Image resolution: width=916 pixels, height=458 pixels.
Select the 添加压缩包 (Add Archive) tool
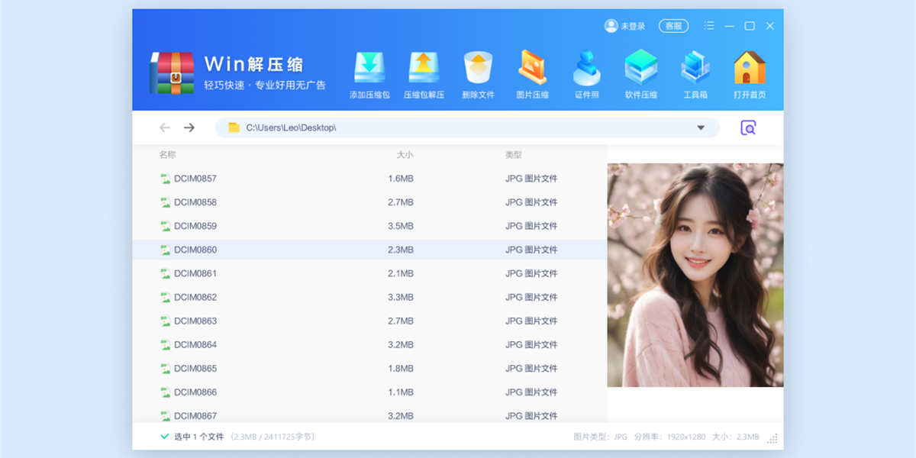(x=369, y=73)
